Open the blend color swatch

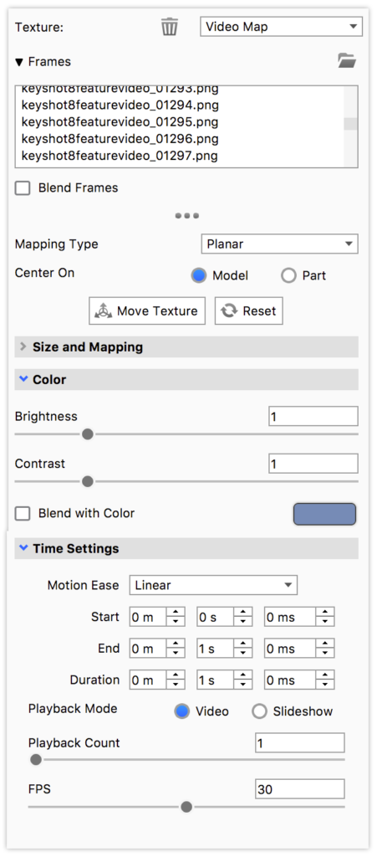[x=324, y=515]
